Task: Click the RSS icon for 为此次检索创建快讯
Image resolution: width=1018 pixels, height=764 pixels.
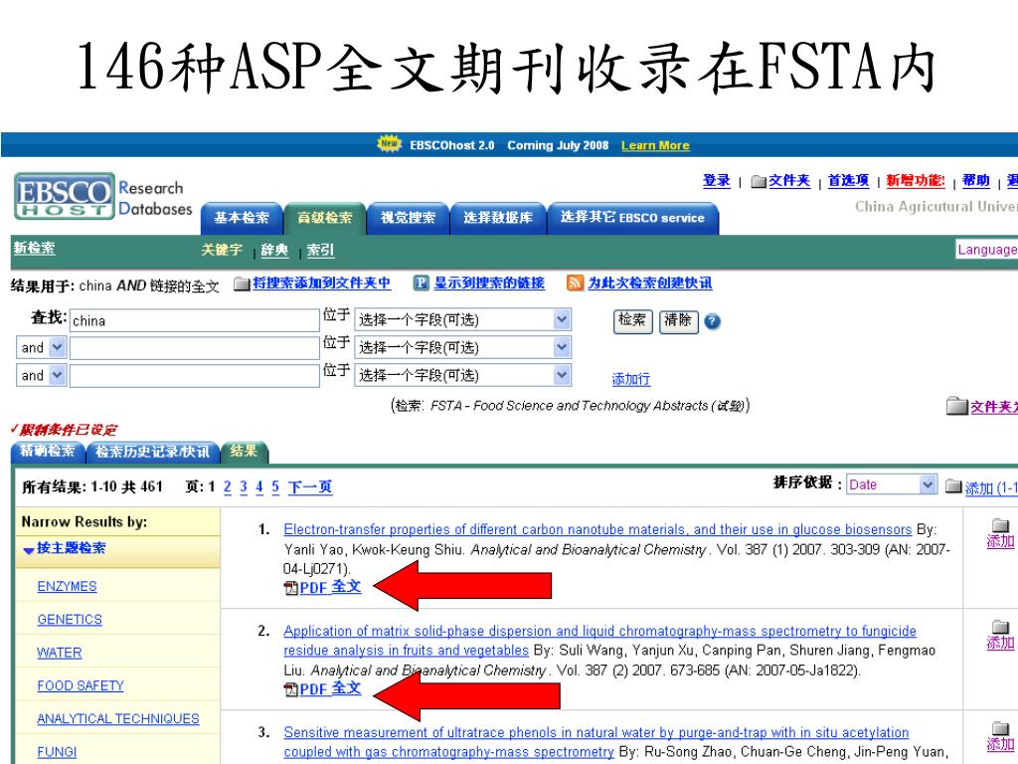Action: pyautogui.click(x=575, y=284)
